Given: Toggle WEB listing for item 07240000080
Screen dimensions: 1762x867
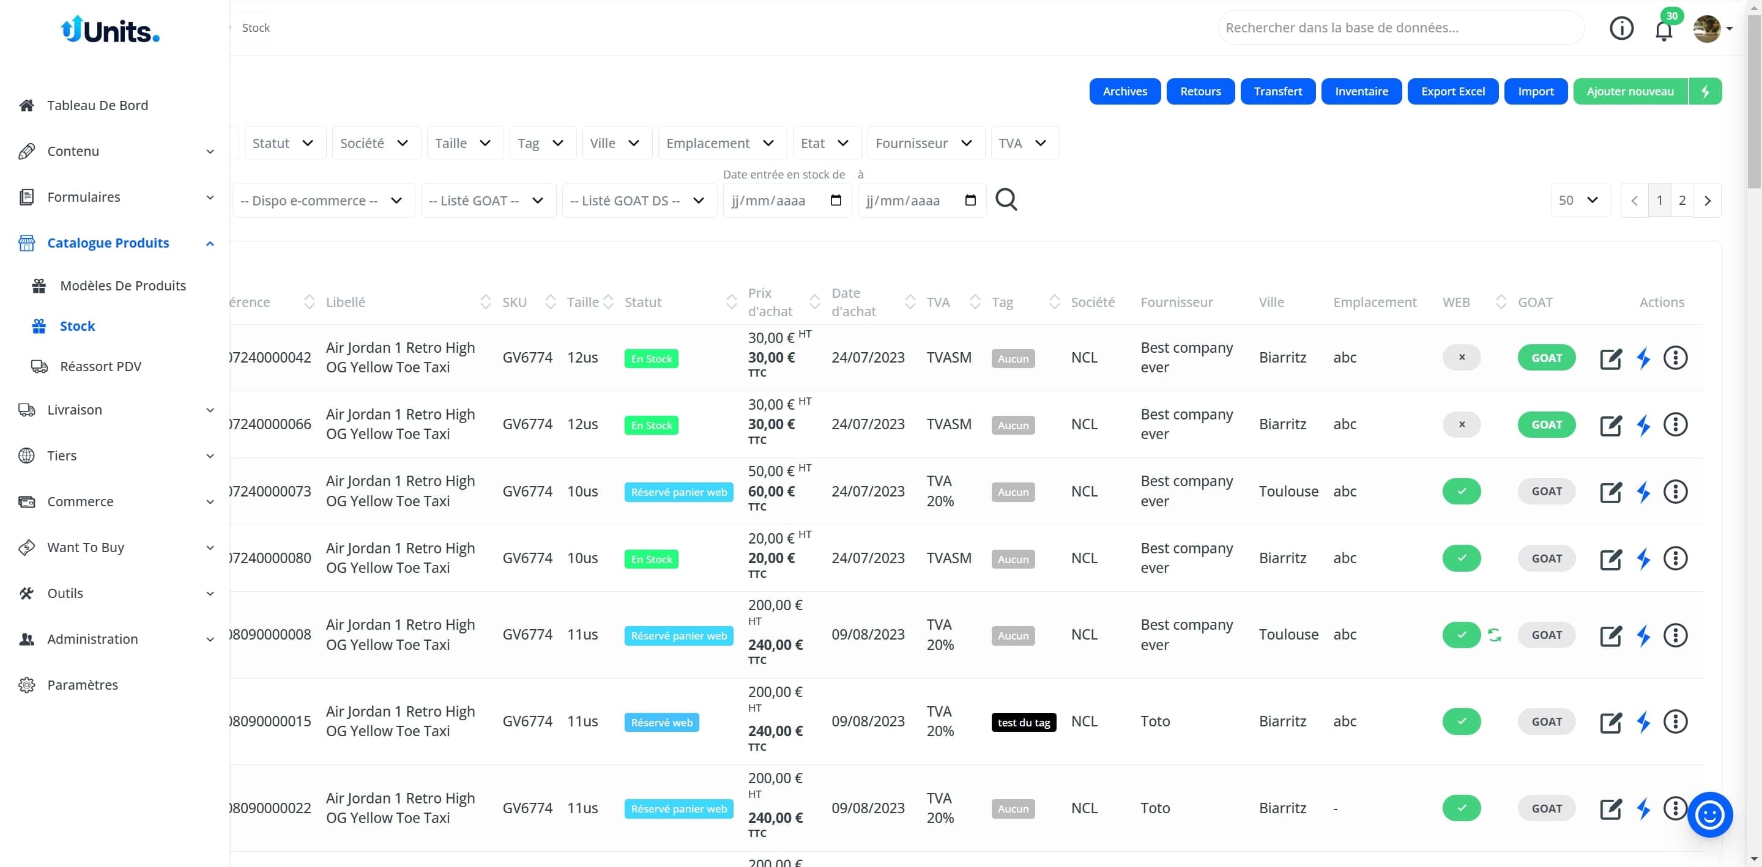Looking at the screenshot, I should [1462, 559].
